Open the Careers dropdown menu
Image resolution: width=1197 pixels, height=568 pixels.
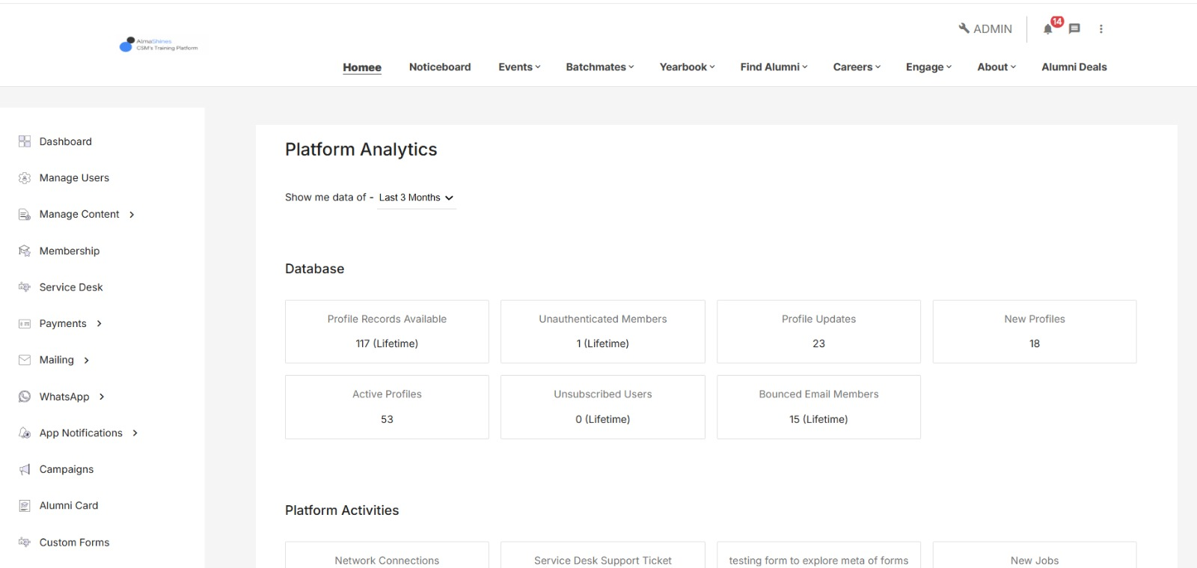857,67
